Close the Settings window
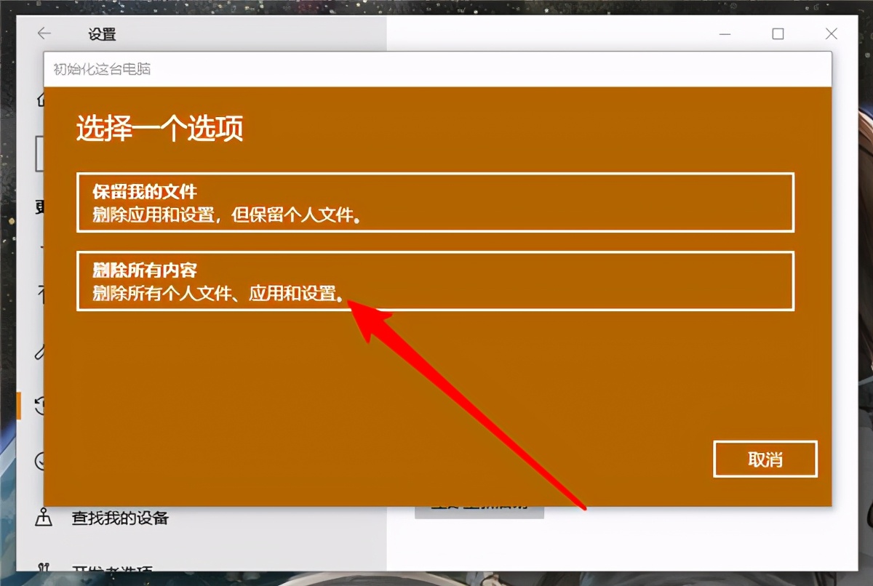The height and width of the screenshot is (586, 873). click(831, 33)
